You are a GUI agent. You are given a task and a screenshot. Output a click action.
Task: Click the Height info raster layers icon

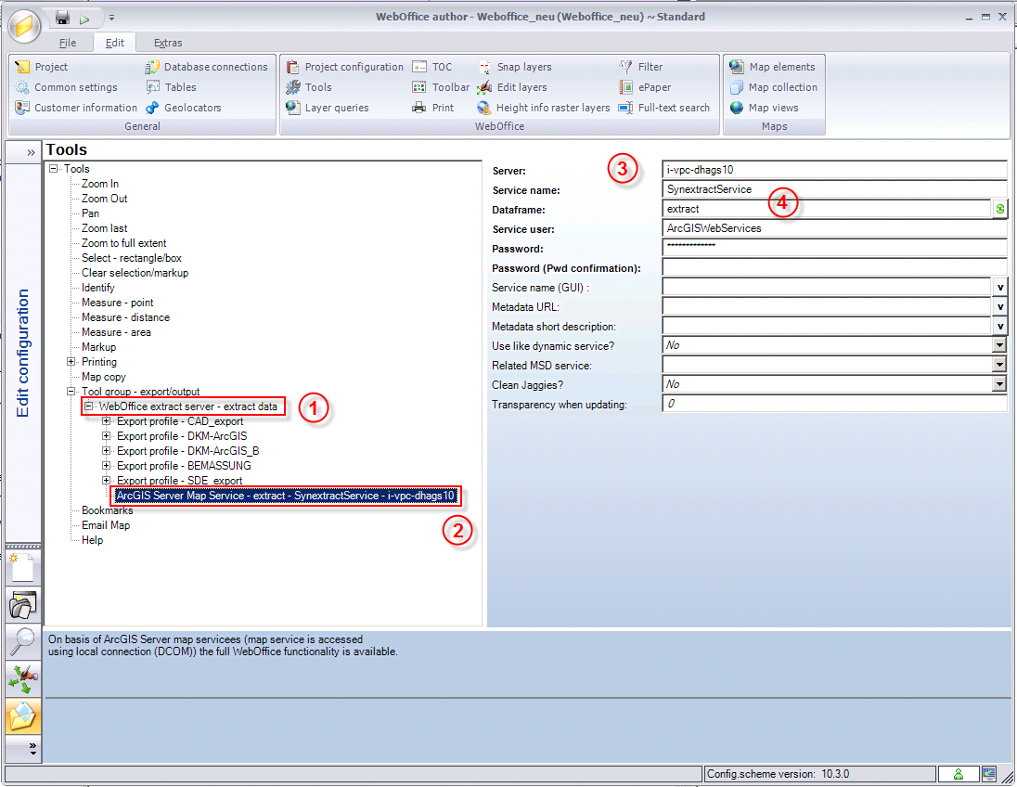(484, 108)
